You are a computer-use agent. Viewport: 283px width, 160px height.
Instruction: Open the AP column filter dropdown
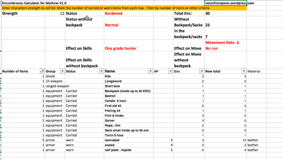pos(171,71)
